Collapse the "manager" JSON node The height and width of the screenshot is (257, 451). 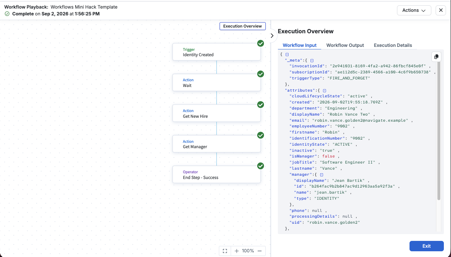click(322, 175)
